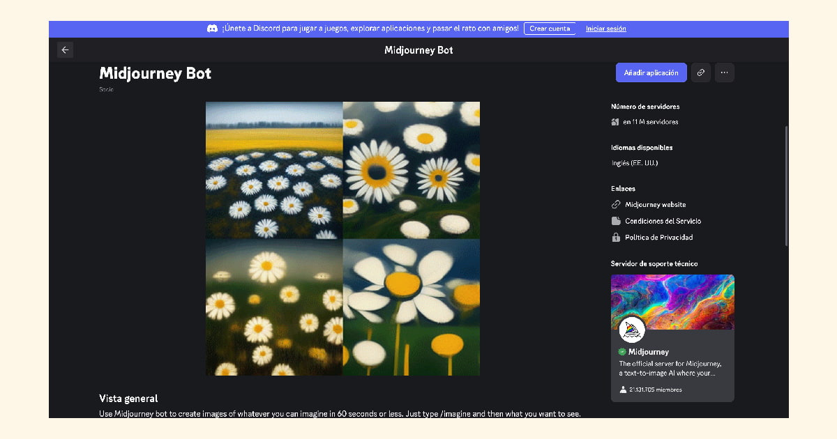Click the '21.131.705 miembros' text
Image resolution: width=837 pixels, height=439 pixels.
pyautogui.click(x=656, y=390)
